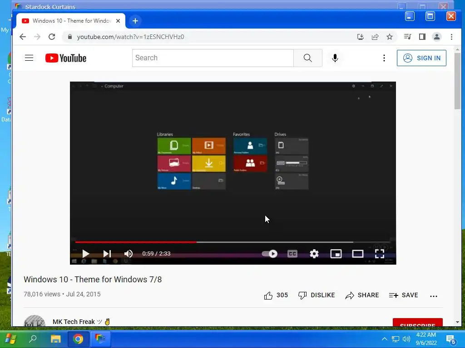Close the Windows 10 Theme tab
This screenshot has height=348, width=465.
click(118, 21)
